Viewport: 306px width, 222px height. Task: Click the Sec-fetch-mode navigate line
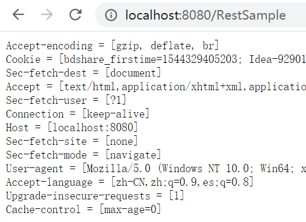[x=84, y=155]
